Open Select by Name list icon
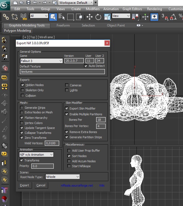This screenshot has width=183, height=206. [x=62, y=17]
